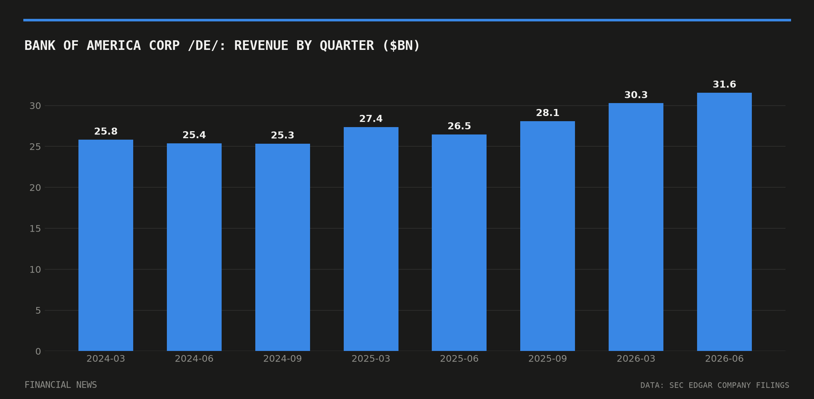Click the y-axis tick label 10
The image size is (814, 399).
[35, 270]
